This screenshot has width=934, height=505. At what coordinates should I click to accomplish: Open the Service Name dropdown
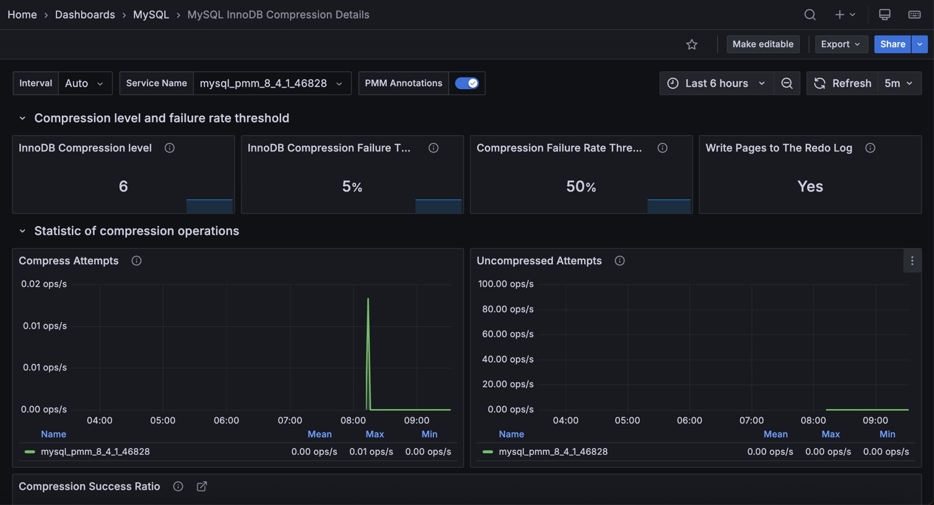coord(271,83)
